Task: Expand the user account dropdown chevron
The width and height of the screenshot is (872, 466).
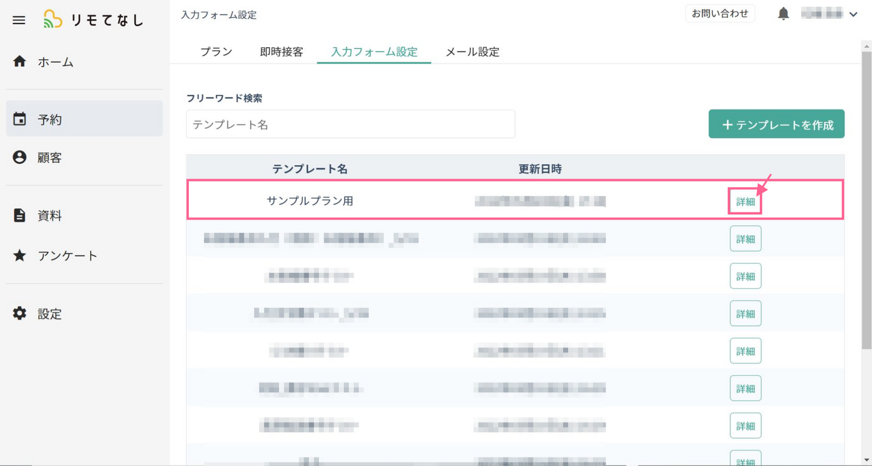Action: (x=853, y=15)
